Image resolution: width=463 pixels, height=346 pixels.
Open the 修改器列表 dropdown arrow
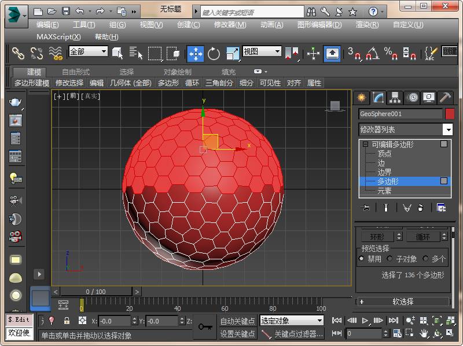point(448,129)
